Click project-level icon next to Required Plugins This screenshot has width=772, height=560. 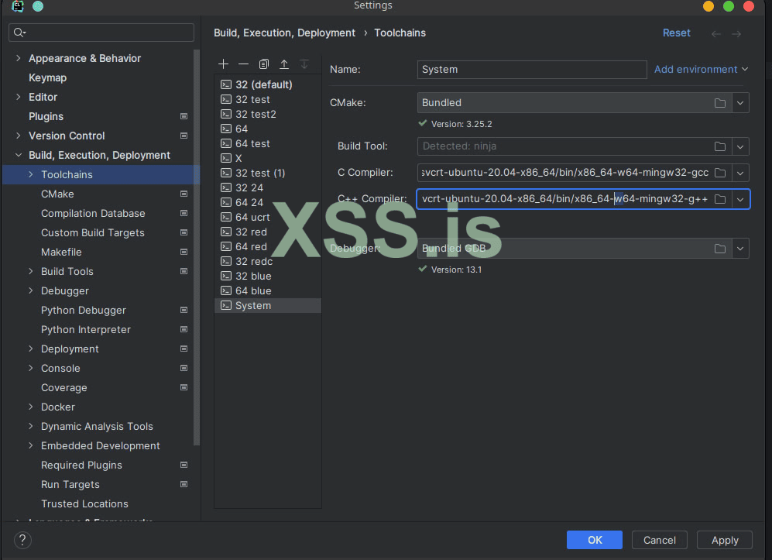[x=184, y=465]
